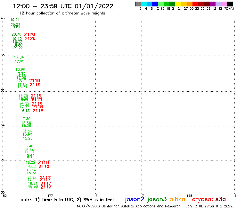Image resolution: width=237 pixels, height=209 pixels.
Task: Click the longitude axis label -171
Action: [x=142, y=196]
